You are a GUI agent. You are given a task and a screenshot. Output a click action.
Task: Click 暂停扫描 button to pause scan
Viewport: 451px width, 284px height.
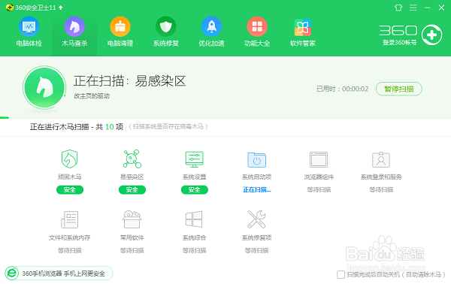point(399,89)
